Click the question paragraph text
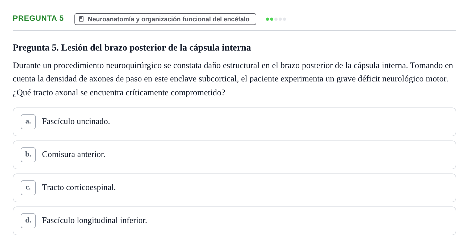 click(233, 79)
